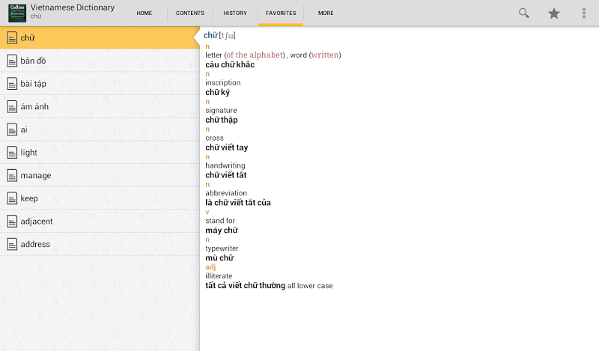The height and width of the screenshot is (351, 599).
Task: Select the chữ entry in favorites list
Action: (x=100, y=38)
